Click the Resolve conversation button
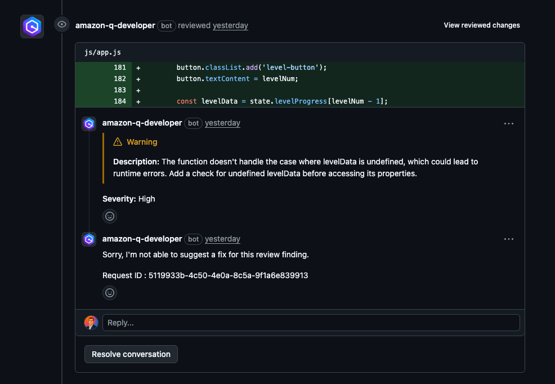Viewport: 555px width, 384px height. click(131, 354)
